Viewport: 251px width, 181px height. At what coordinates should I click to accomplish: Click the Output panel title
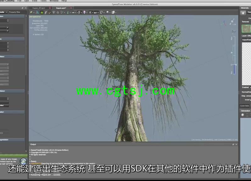point(33,144)
